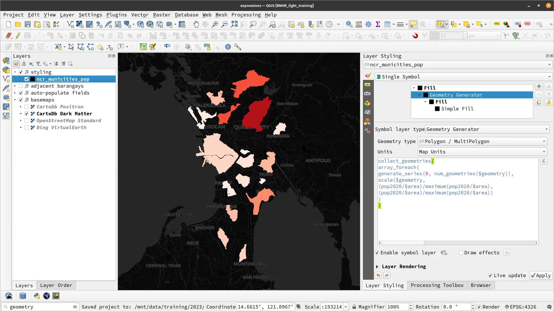The height and width of the screenshot is (312, 554).
Task: Enable the Draw effects checkbox
Action: coord(461,253)
